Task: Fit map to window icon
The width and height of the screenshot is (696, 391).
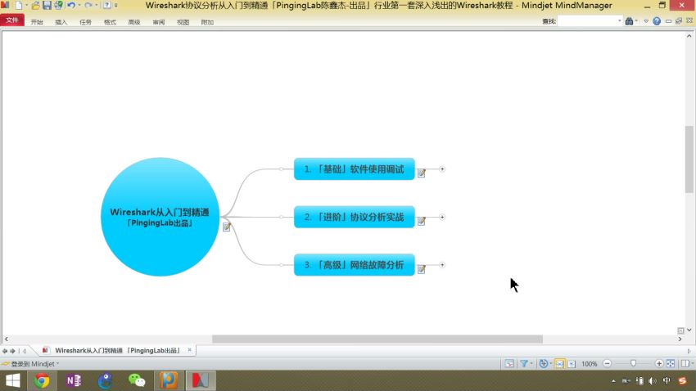Action: (x=671, y=363)
